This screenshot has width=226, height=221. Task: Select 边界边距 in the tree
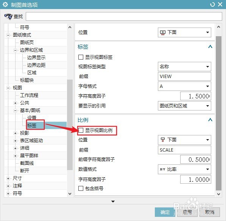tap(36, 65)
